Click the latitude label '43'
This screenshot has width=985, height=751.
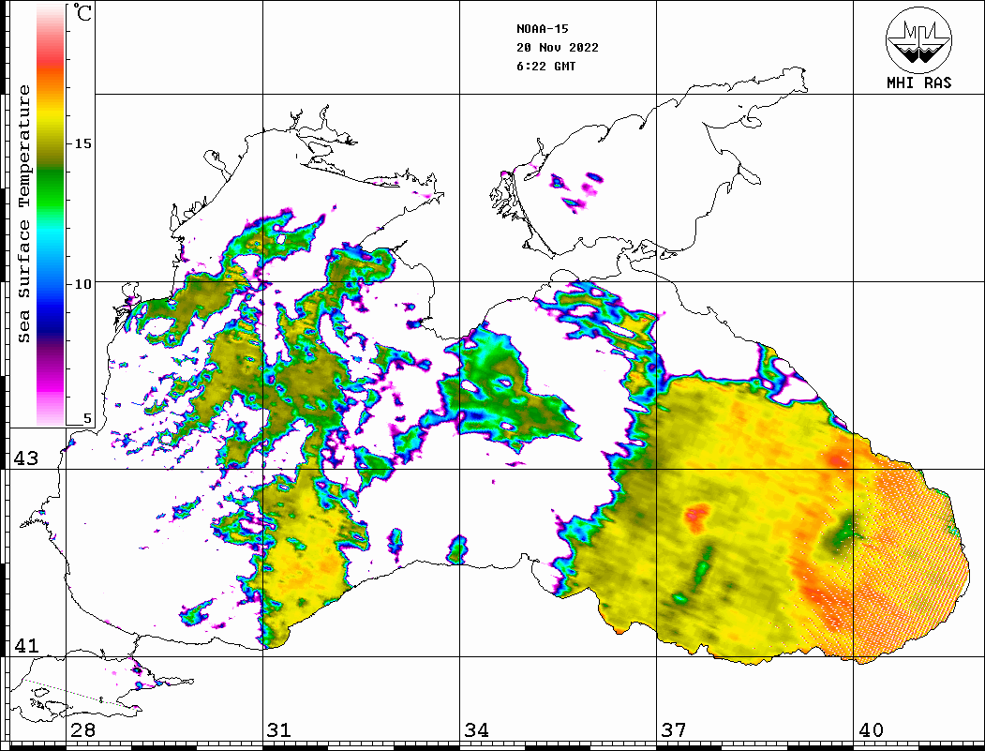coord(26,458)
